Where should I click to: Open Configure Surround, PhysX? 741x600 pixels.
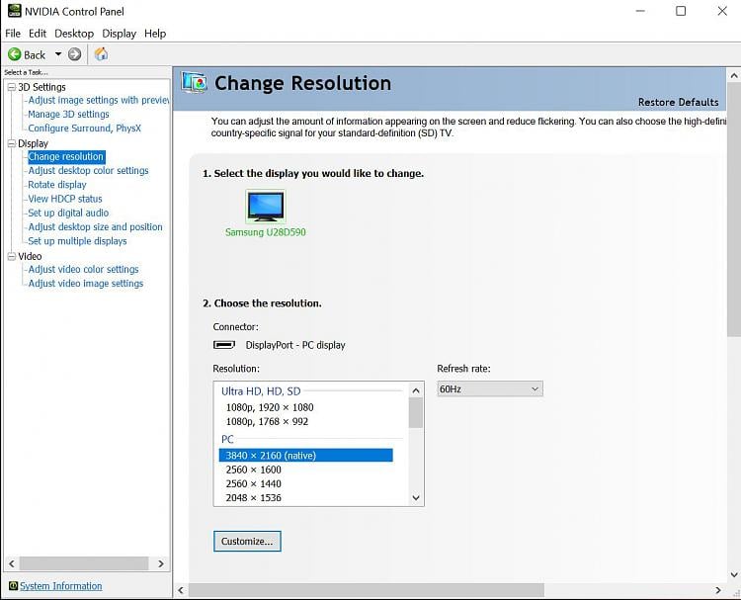click(x=85, y=129)
